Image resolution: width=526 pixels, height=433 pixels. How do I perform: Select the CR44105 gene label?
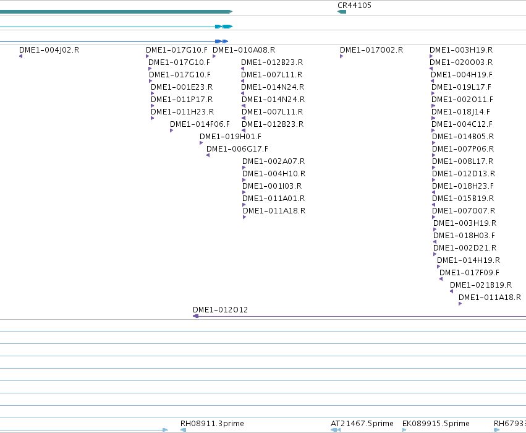354,6
